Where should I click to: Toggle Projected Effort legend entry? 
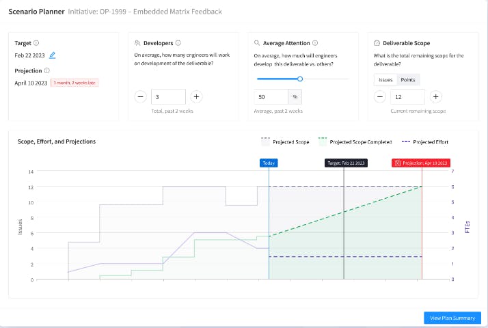425,142
